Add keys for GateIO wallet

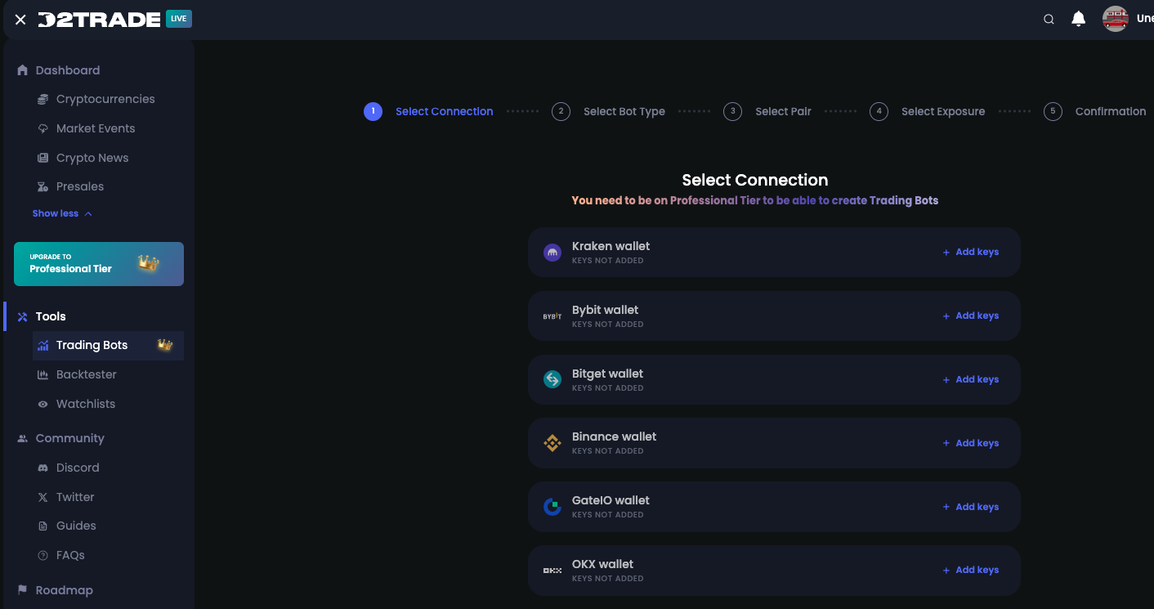pyautogui.click(x=970, y=507)
